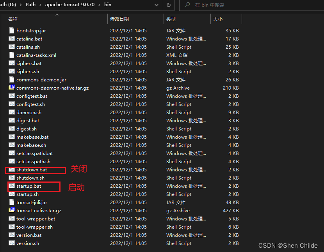The image size is (324, 252).
Task: Go to apache-tomcat-9.0.70 breadcrumb folder
Action: 70,5
